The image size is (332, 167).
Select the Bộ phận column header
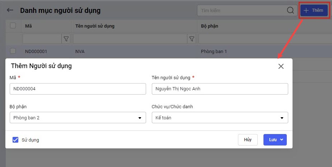click(x=210, y=26)
